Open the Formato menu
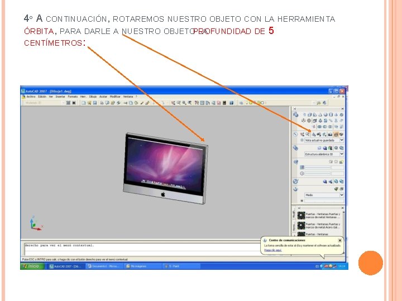The width and height of the screenshot is (402, 301). (x=73, y=96)
